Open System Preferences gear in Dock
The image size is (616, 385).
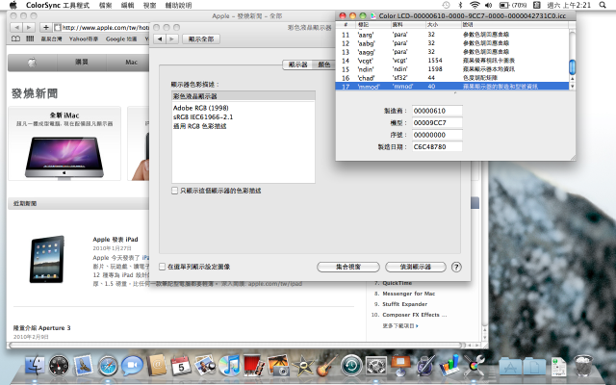(x=376, y=365)
